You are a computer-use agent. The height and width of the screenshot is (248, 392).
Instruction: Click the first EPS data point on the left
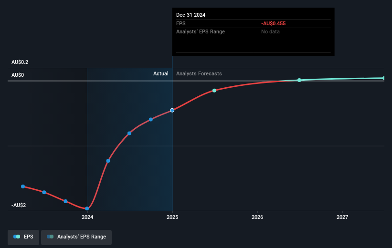coord(23,186)
